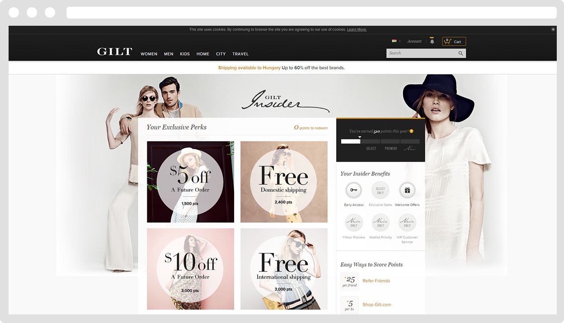Open the Home menu
The width and height of the screenshot is (564, 323).
click(203, 54)
